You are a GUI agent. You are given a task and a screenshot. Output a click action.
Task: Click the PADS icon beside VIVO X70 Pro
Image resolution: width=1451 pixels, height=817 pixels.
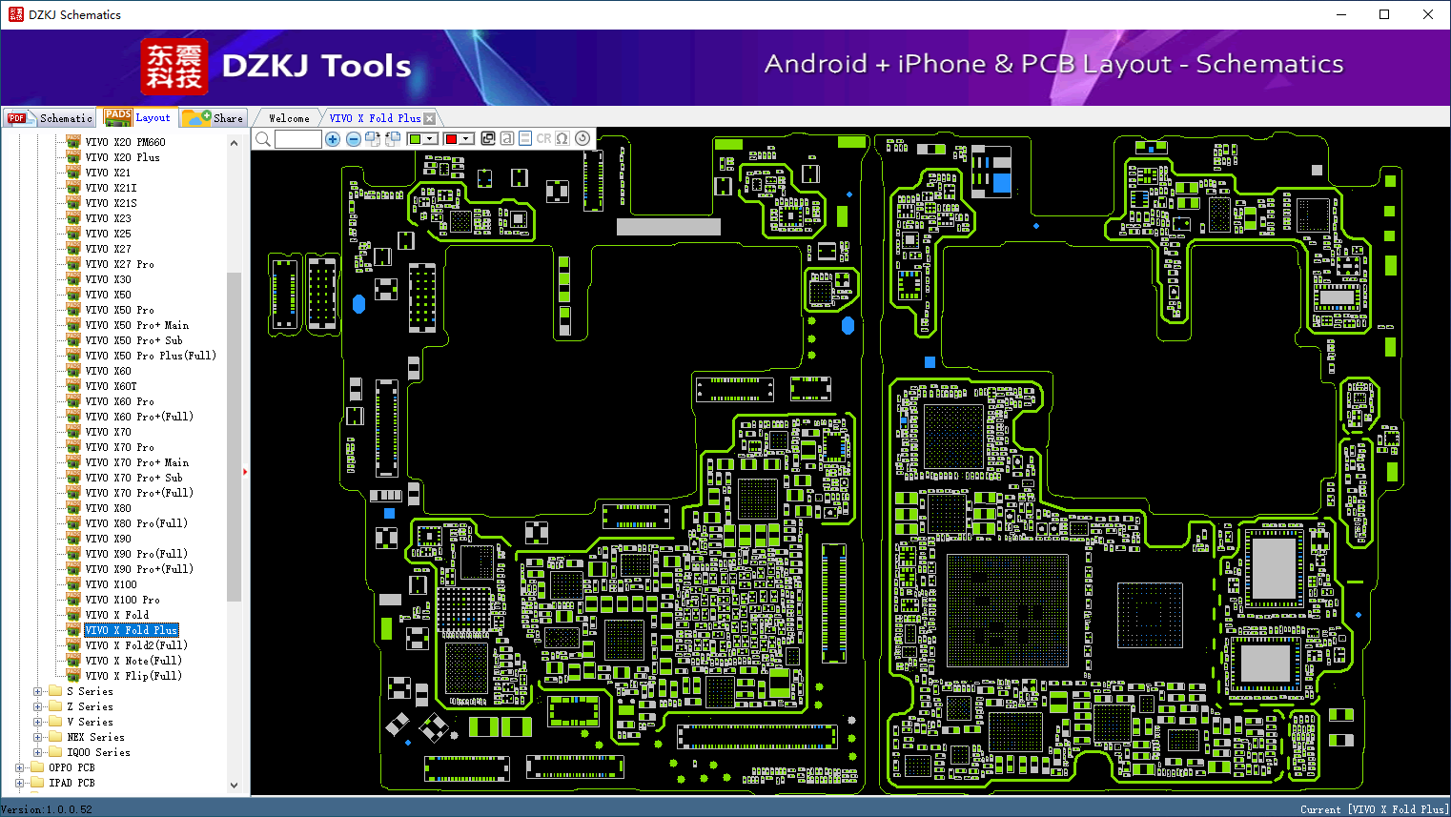[73, 447]
